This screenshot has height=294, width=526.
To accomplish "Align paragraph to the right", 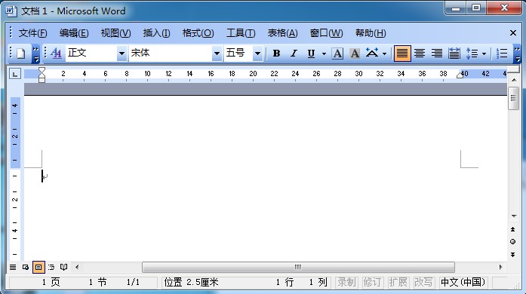I will (437, 54).
